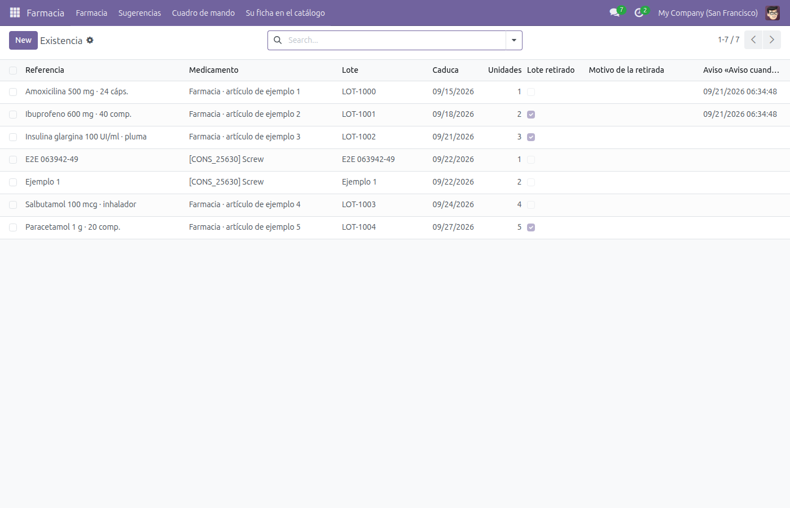Open the Sugerencias menu
The width and height of the screenshot is (790, 508).
tap(139, 12)
